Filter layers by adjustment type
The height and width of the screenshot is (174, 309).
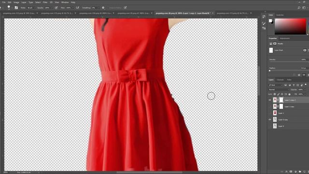pyautogui.click(x=290, y=85)
